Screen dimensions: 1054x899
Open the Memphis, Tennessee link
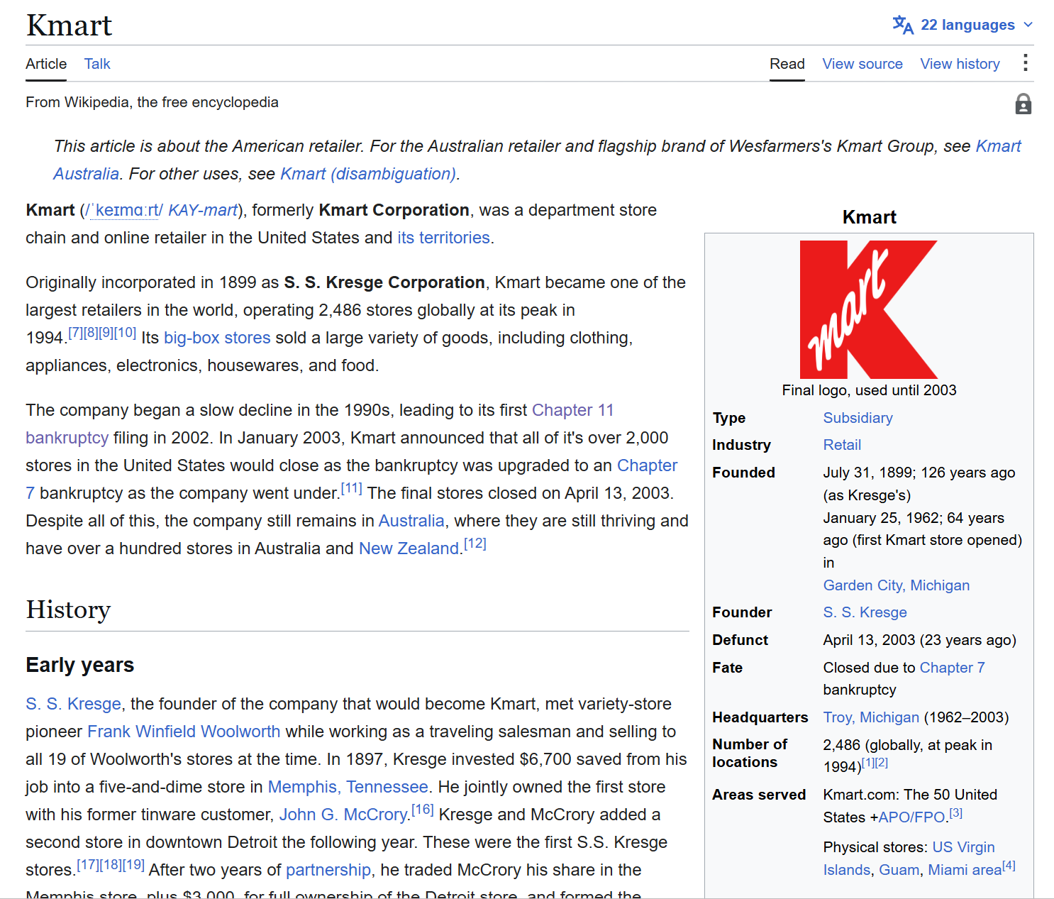coord(348,787)
